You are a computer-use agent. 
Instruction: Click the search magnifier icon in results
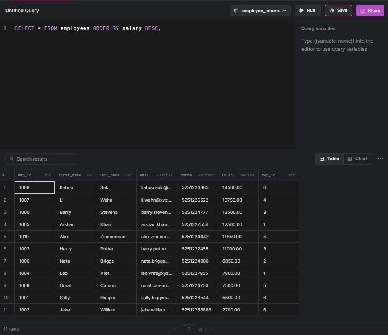click(x=12, y=159)
